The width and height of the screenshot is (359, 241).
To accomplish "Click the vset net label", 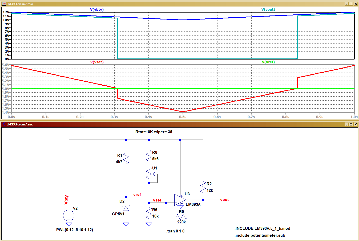I will click(157, 200).
